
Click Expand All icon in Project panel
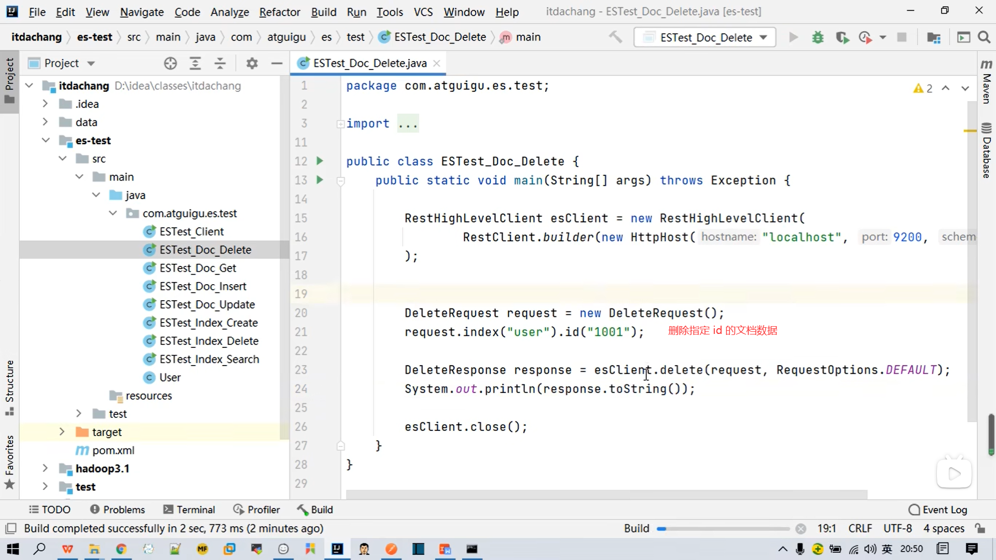[195, 63]
